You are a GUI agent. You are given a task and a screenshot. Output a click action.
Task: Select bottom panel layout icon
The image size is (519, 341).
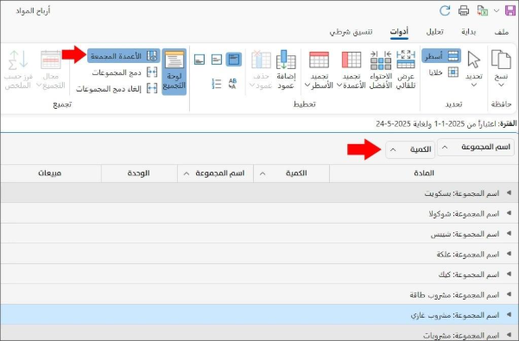click(199, 60)
